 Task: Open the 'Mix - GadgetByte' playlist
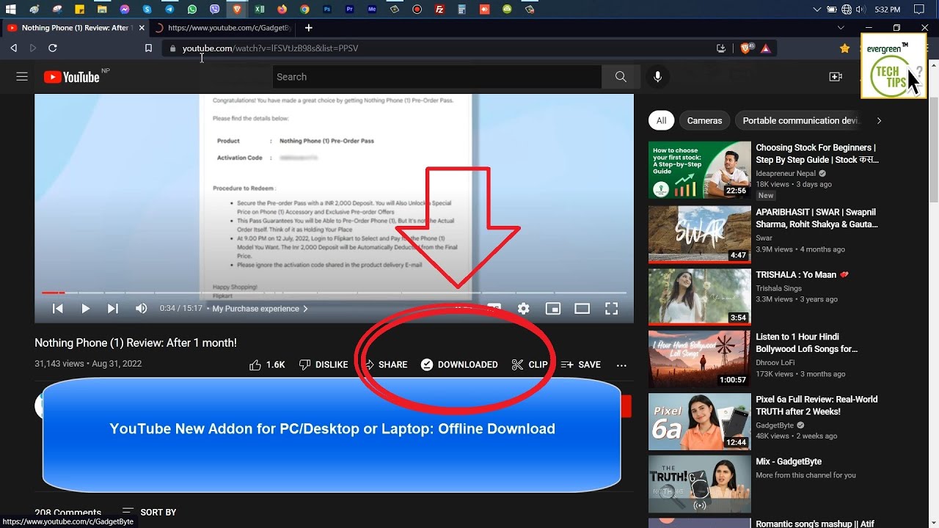[789, 462]
